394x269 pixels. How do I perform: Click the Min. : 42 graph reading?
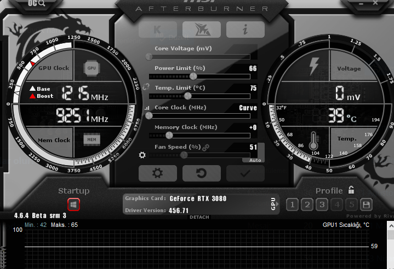36,225
